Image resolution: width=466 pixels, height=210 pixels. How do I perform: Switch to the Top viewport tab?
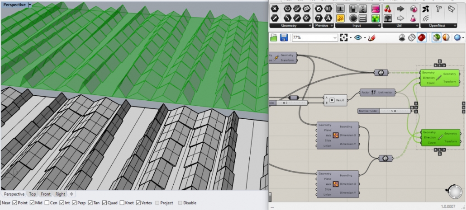tap(33, 194)
